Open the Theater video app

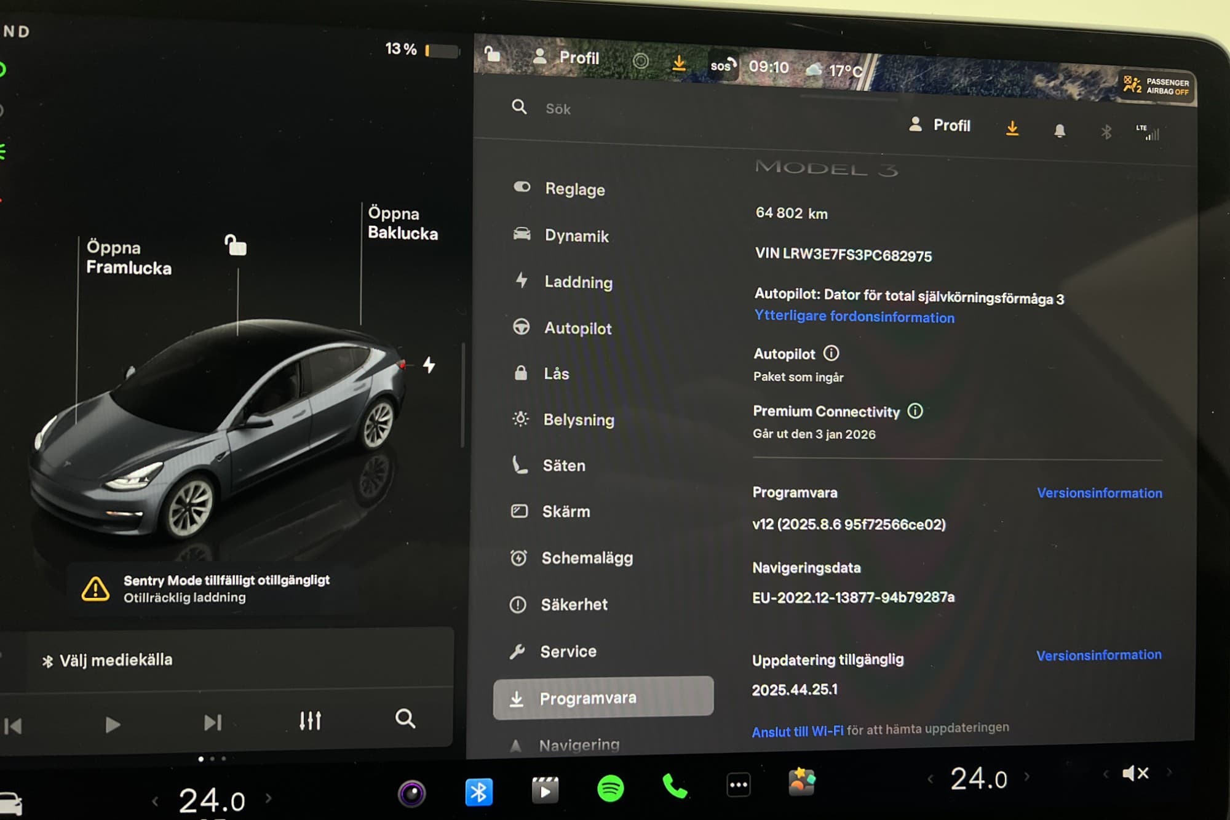(x=545, y=790)
